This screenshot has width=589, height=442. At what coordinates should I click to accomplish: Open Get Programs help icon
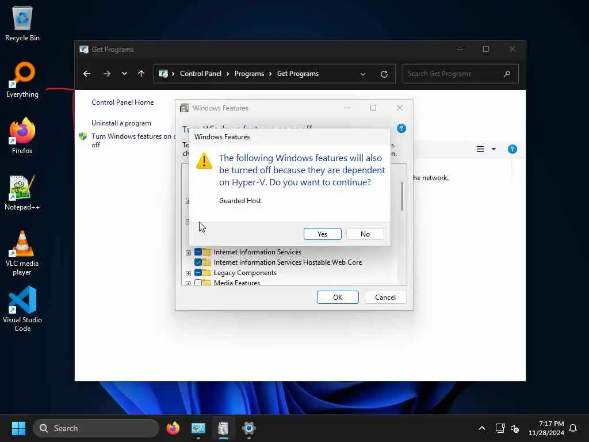(x=512, y=149)
